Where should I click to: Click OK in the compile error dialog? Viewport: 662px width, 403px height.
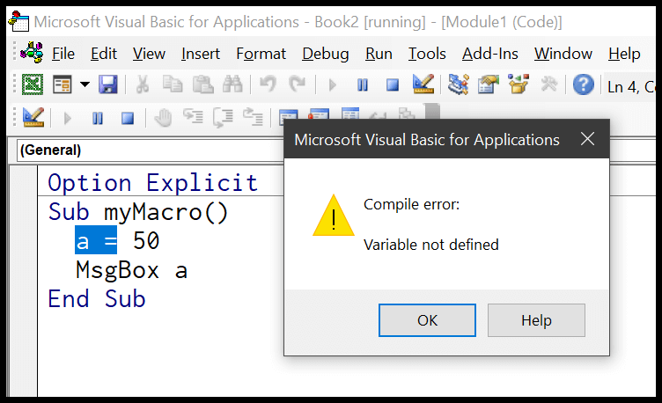click(x=428, y=320)
